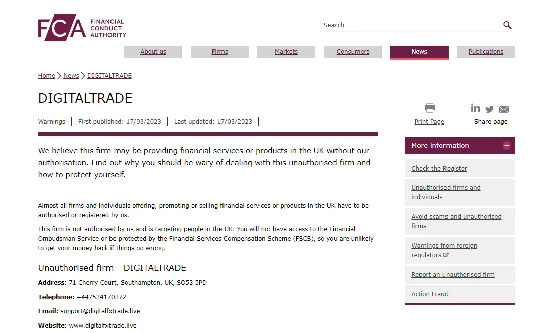Open Avoid scams and unauthorised firms link
The image size is (557, 333).
457,221
